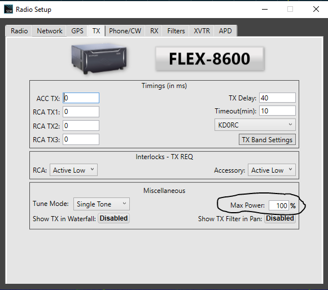Expand the KD0RC profile dropdown
This screenshot has width=328, height=290.
click(255, 125)
